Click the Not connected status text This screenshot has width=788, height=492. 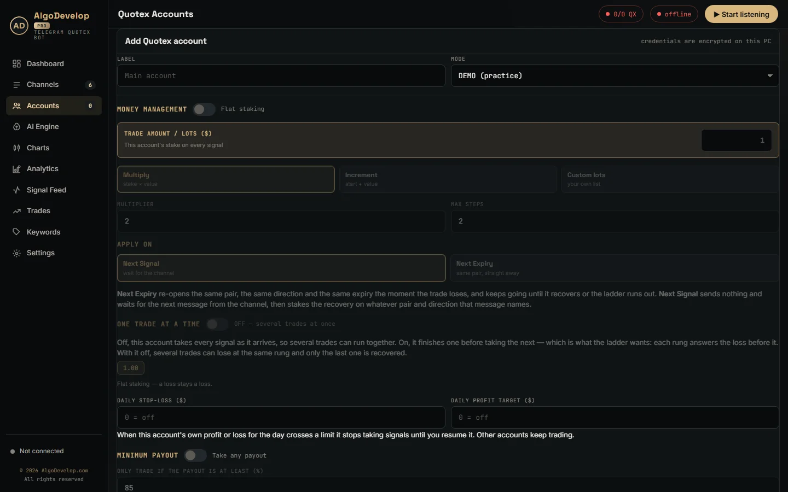[x=42, y=452]
